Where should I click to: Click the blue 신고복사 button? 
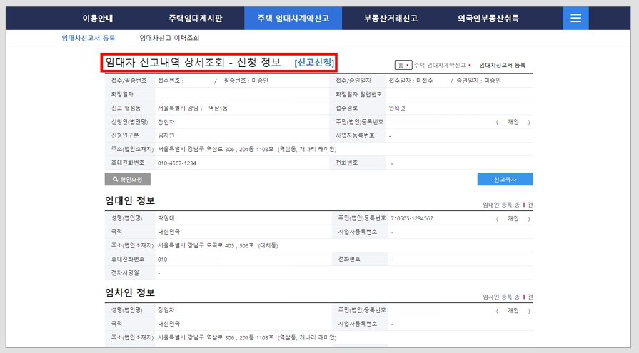(x=505, y=179)
